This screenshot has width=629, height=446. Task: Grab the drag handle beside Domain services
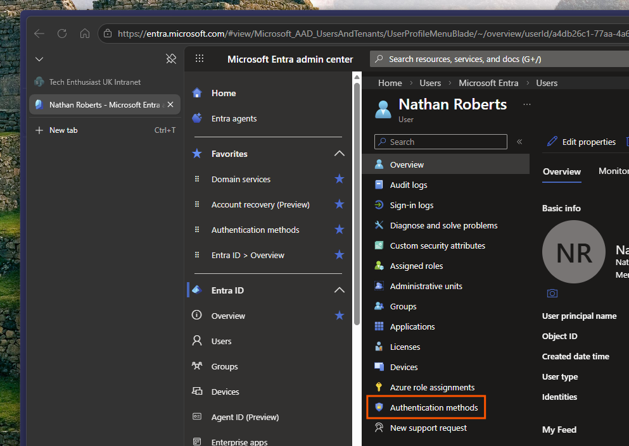(x=197, y=179)
